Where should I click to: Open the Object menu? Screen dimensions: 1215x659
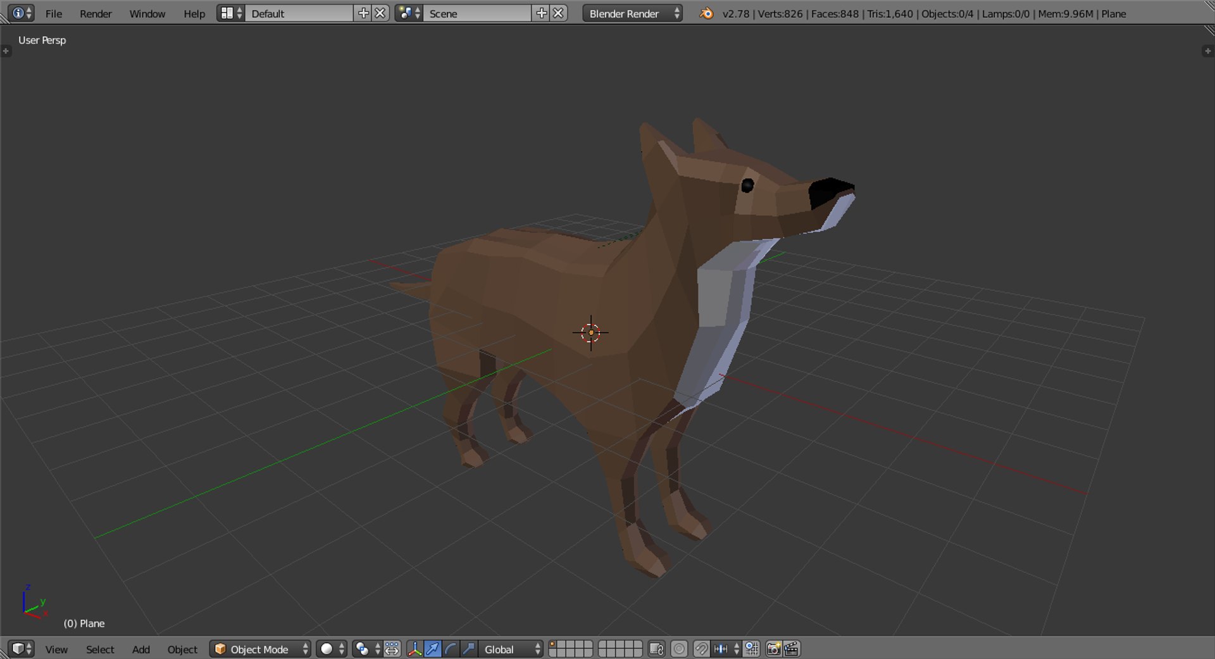(x=182, y=650)
